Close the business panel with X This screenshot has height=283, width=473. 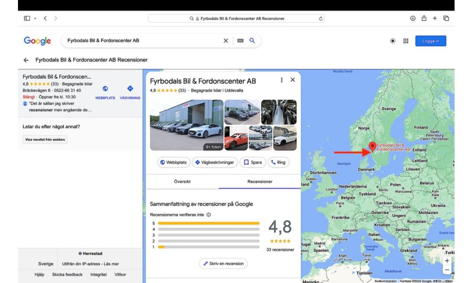(293, 80)
